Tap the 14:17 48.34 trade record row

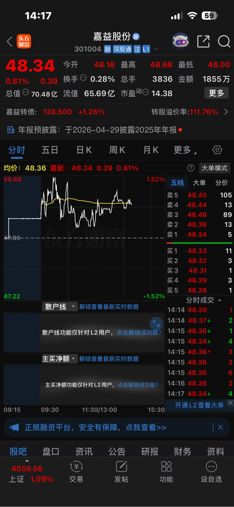[200, 394]
